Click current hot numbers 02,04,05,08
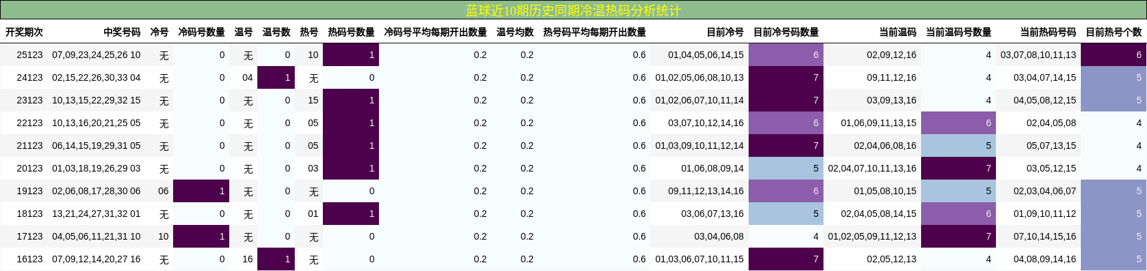Viewport: 1147px width, 271px height. pyautogui.click(x=1051, y=123)
